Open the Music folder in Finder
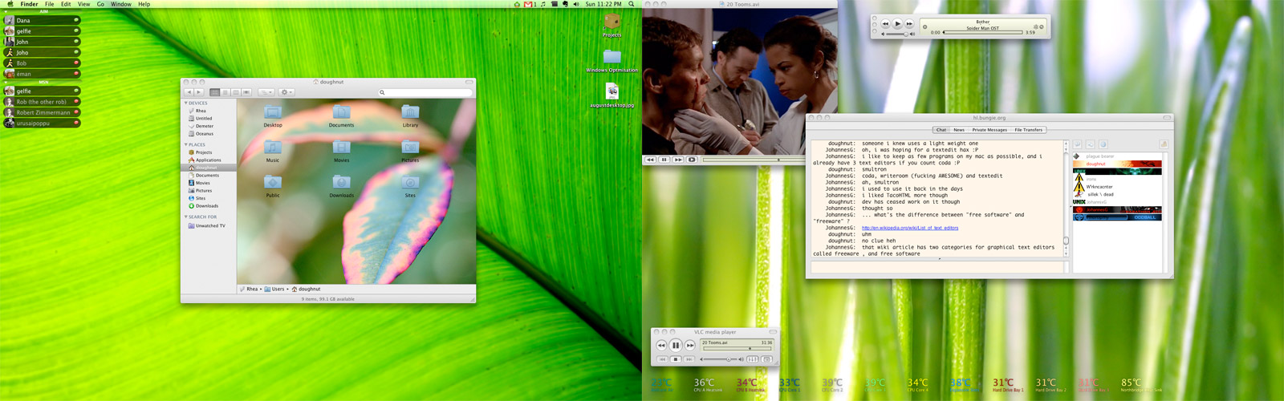The height and width of the screenshot is (401, 1284). tap(273, 148)
